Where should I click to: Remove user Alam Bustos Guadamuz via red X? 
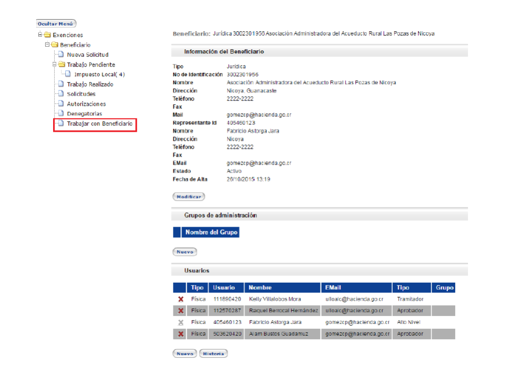[181, 334]
